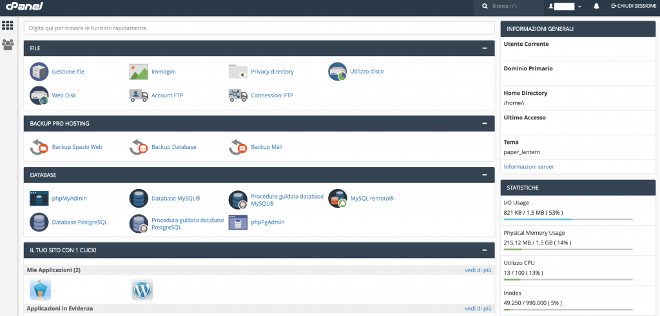This screenshot has width=660, height=316.
Task: Open the Gestione file icon
Action: [x=39, y=72]
